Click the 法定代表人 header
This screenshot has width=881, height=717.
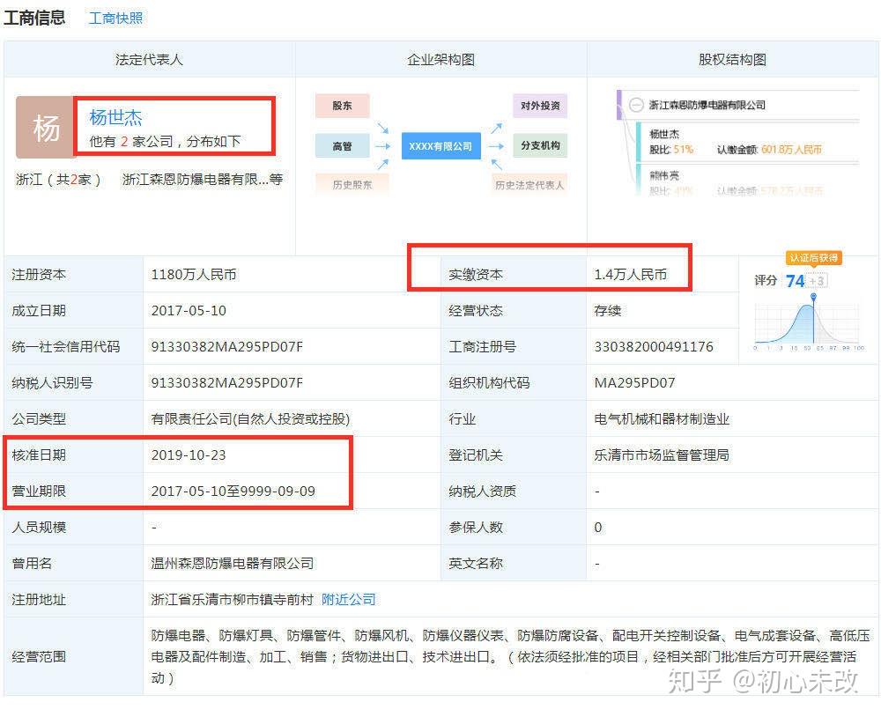click(x=149, y=59)
